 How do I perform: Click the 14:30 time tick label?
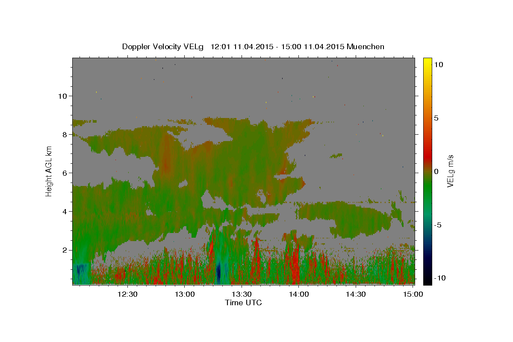click(356, 294)
